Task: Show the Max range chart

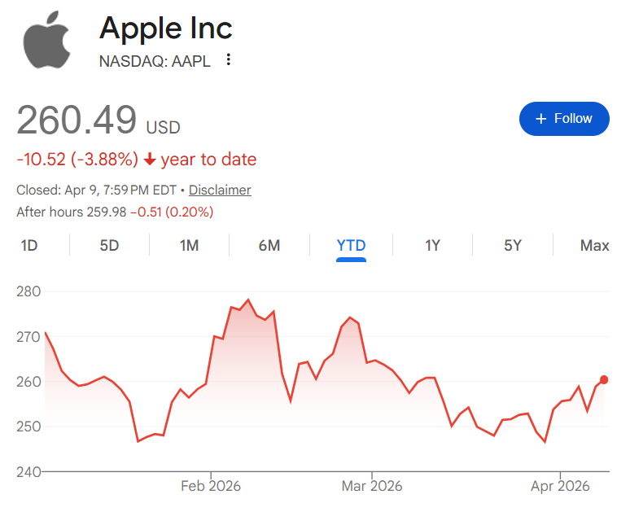Action: (x=594, y=245)
